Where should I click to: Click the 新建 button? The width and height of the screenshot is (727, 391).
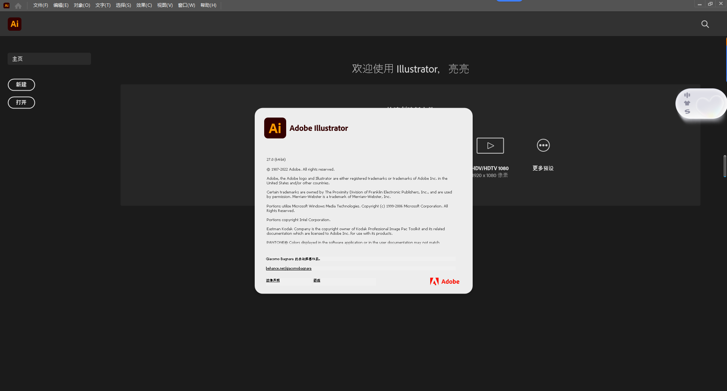point(21,85)
